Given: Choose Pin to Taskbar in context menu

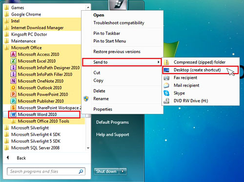Looking at the screenshot, I should pyautogui.click(x=107, y=33).
